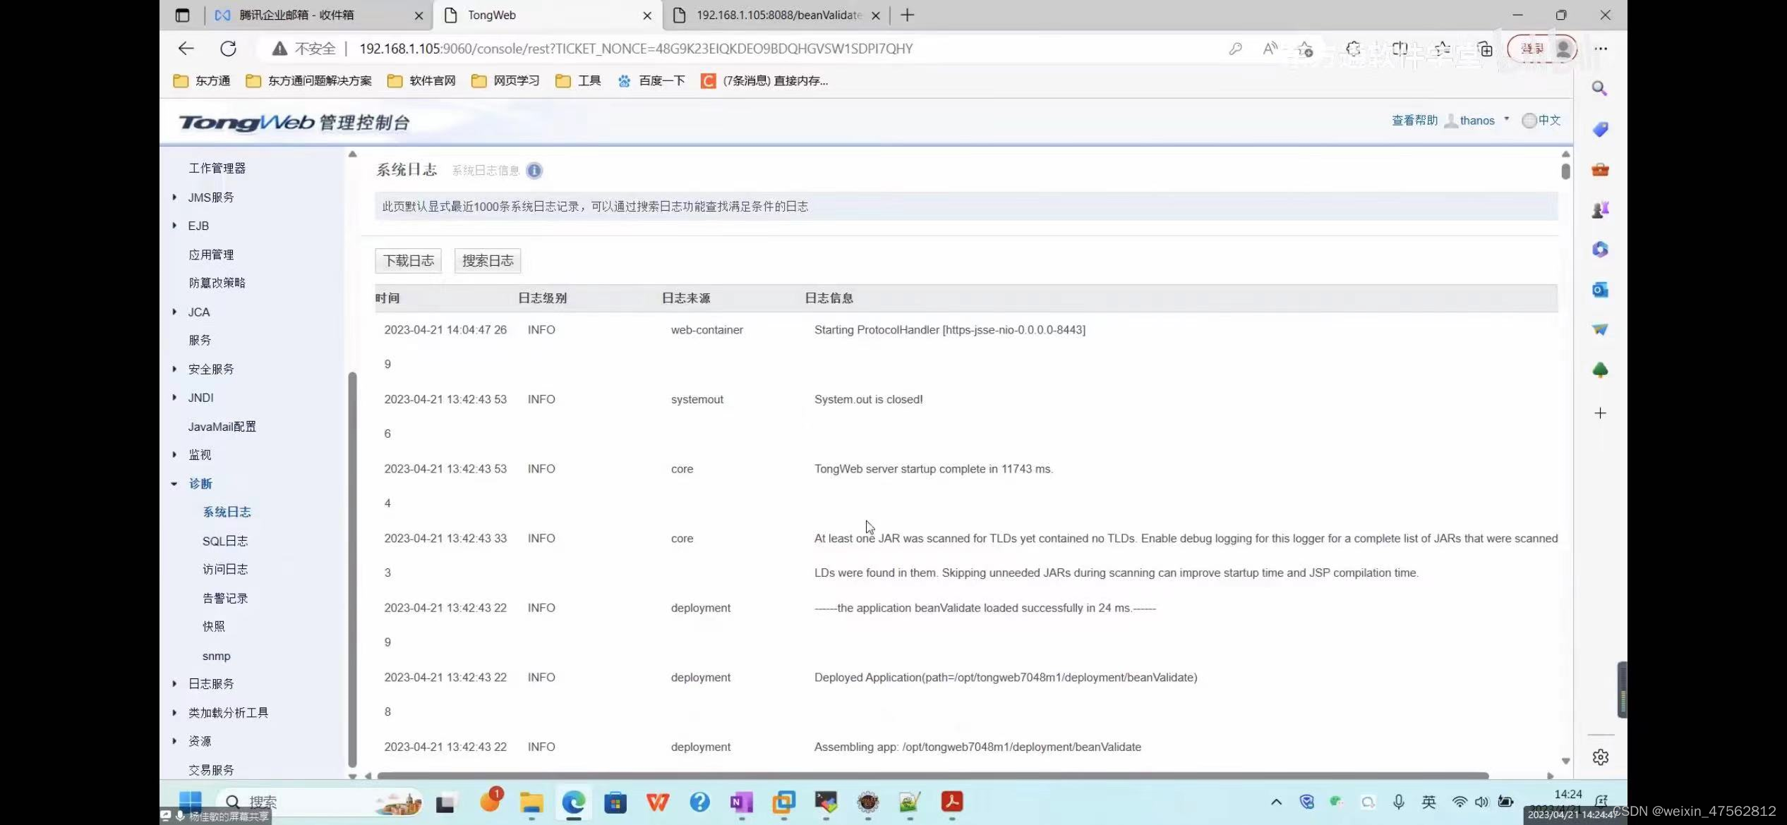The width and height of the screenshot is (1787, 825).
Task: Select SQL日志 in the sidebar
Action: pos(224,541)
